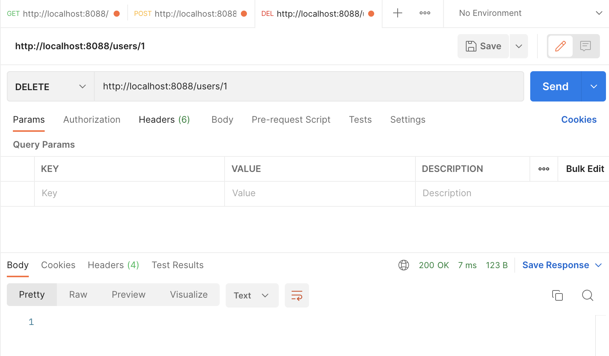Open the Tests tab
Screen dimensions: 609x356
(360, 120)
